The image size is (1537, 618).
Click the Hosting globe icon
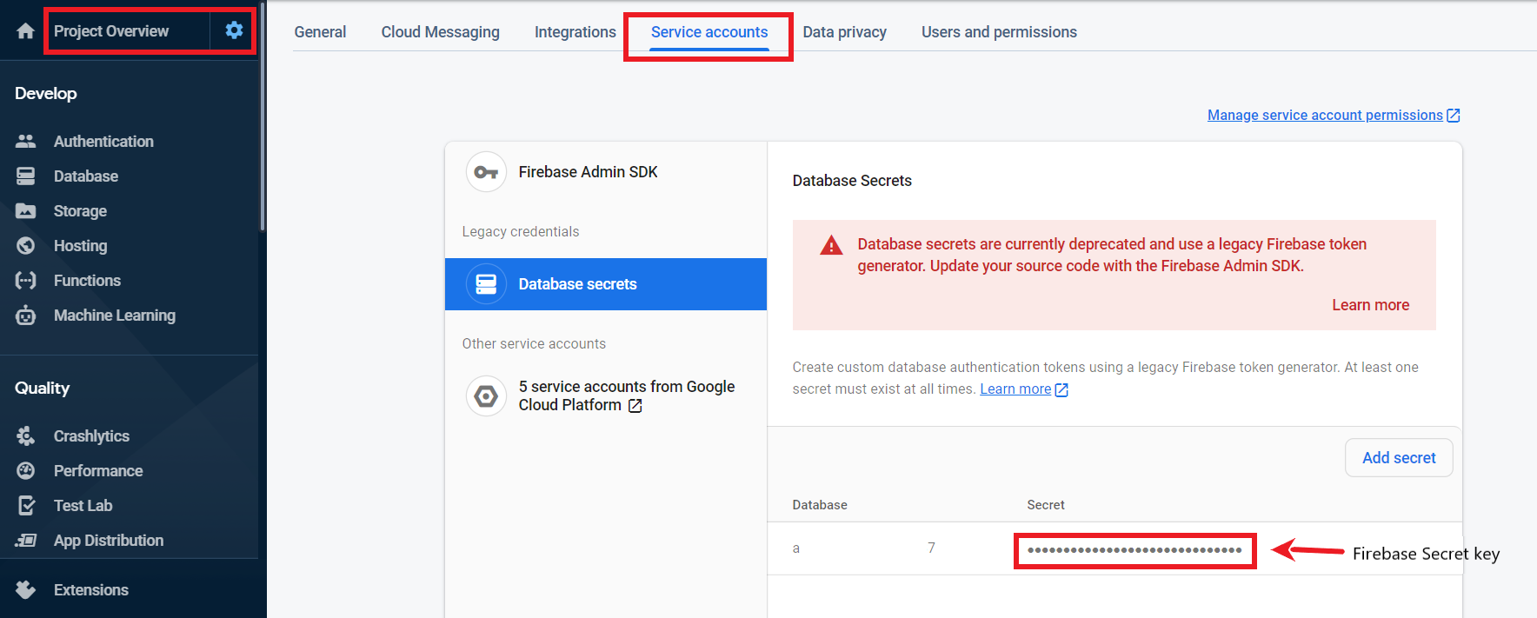(26, 245)
